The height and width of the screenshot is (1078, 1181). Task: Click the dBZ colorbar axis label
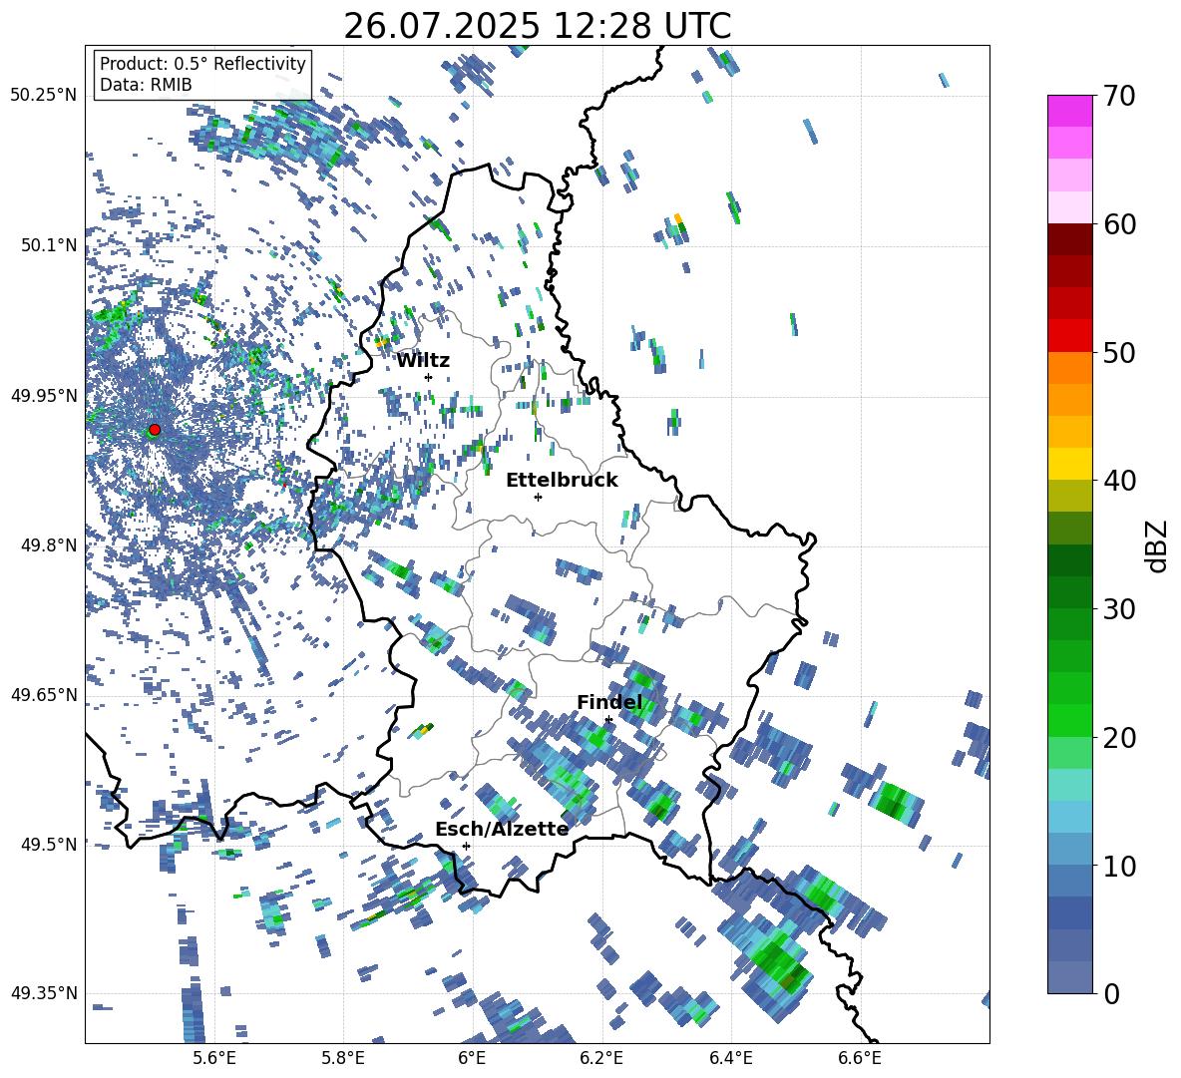(1158, 545)
